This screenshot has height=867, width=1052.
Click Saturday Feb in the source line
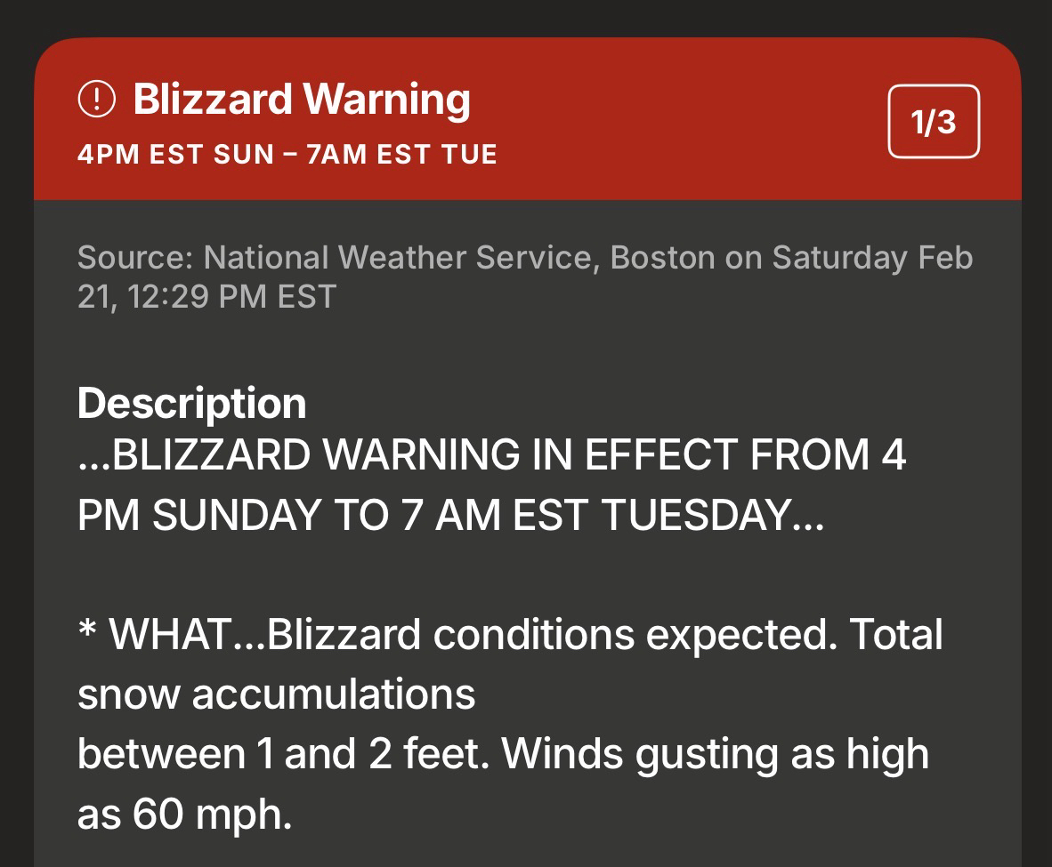872,258
